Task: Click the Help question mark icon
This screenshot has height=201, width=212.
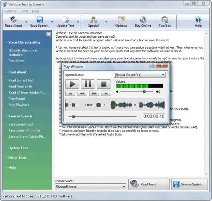Action: point(198,20)
